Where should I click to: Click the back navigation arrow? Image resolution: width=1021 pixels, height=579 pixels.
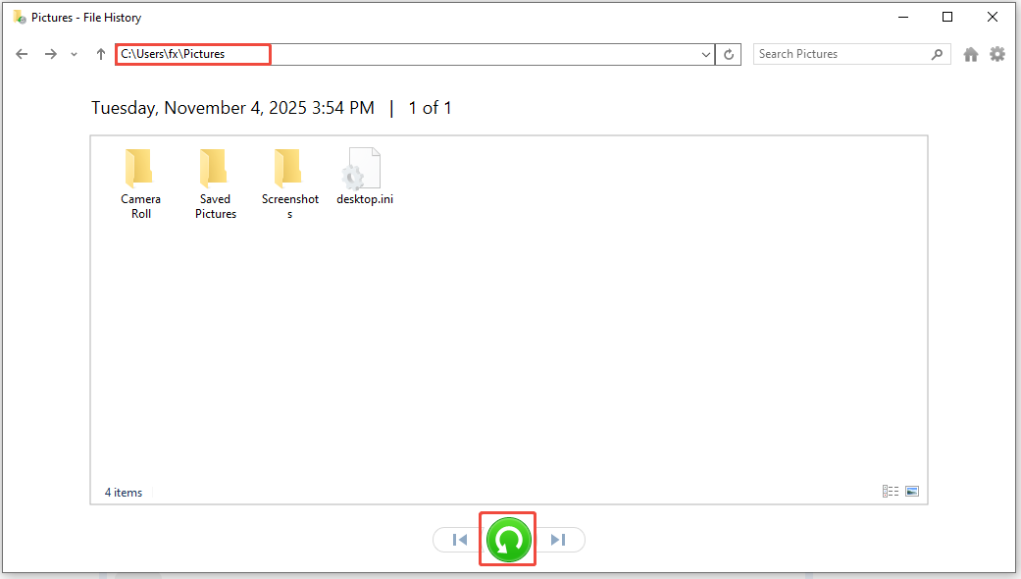(x=22, y=54)
